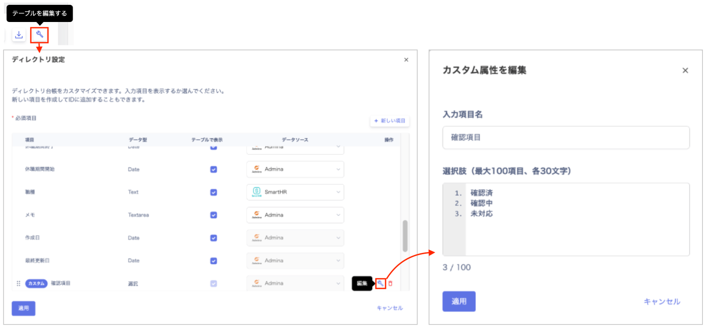This screenshot has height=328, width=706.
Task: Click the wrench icon to edit the table
Action: 39,35
